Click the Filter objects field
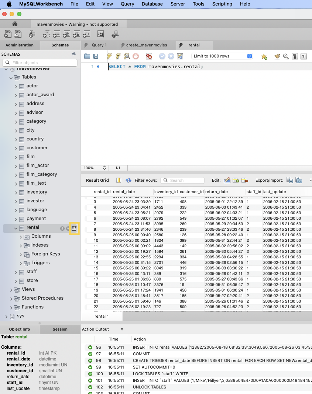 point(40,63)
